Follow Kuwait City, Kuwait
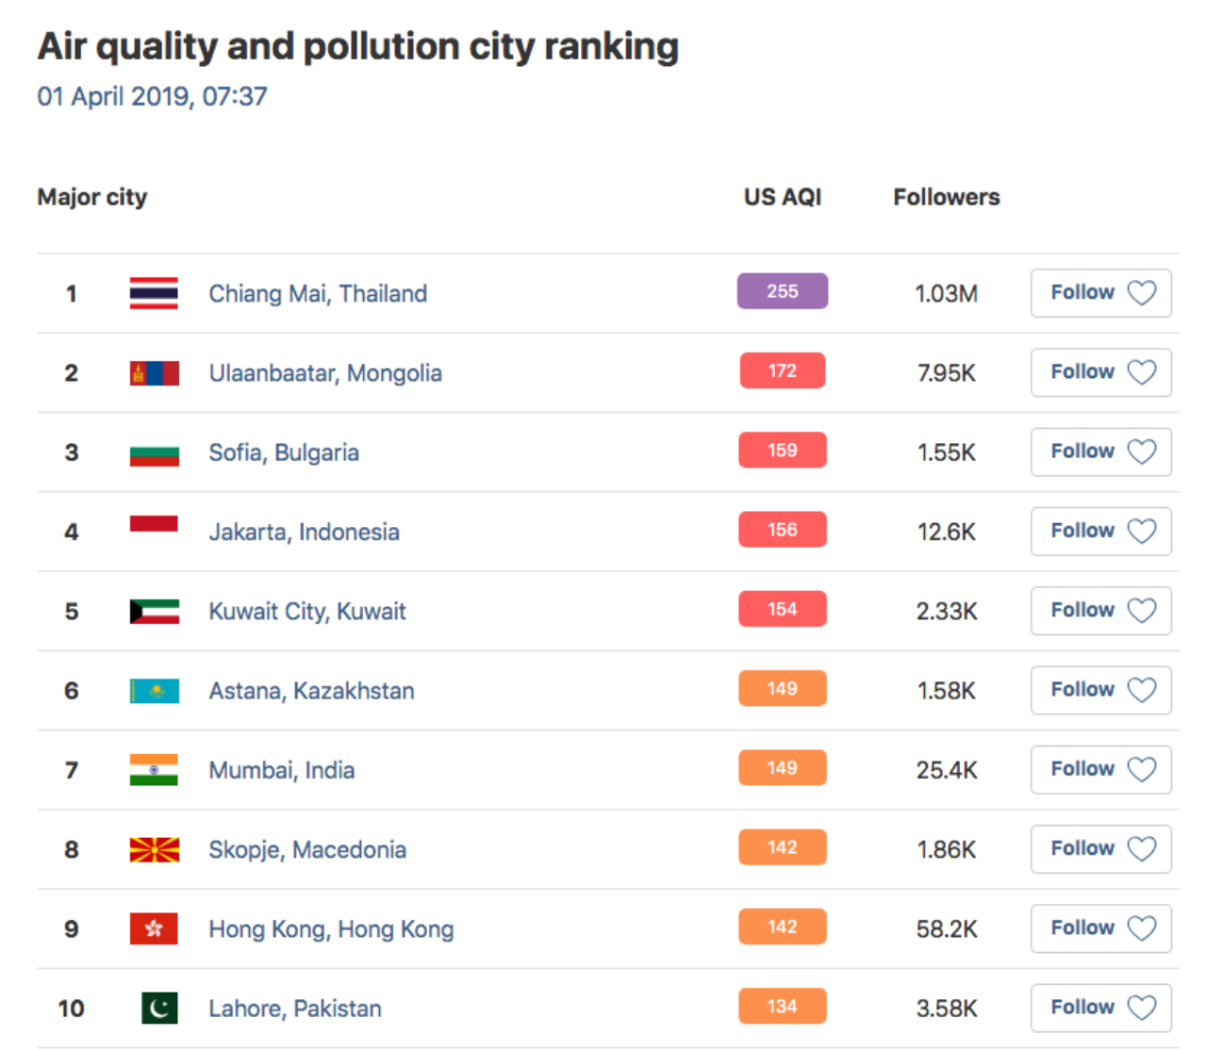 (x=1100, y=611)
